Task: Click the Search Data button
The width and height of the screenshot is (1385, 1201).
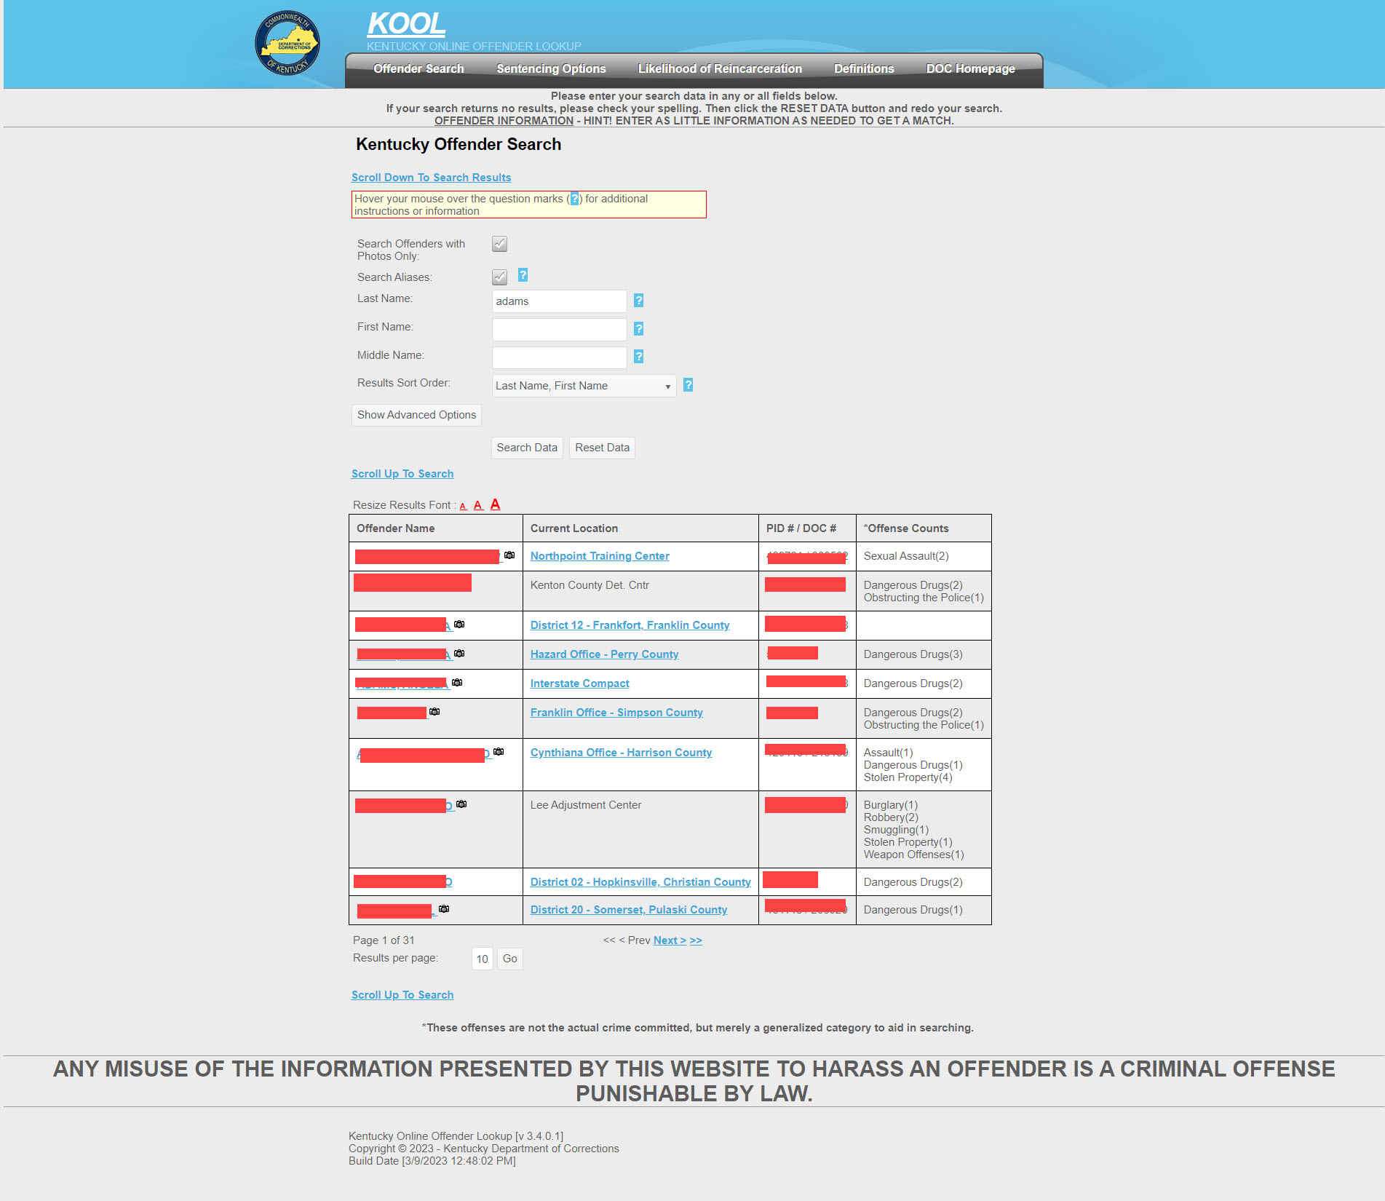Action: (527, 448)
